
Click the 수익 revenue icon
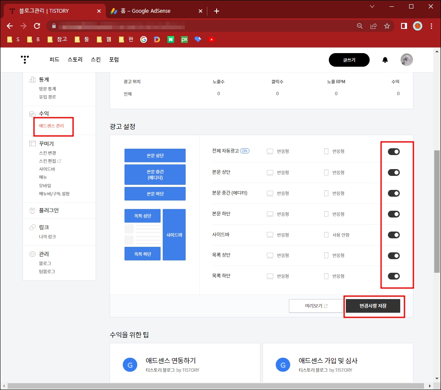(32, 113)
